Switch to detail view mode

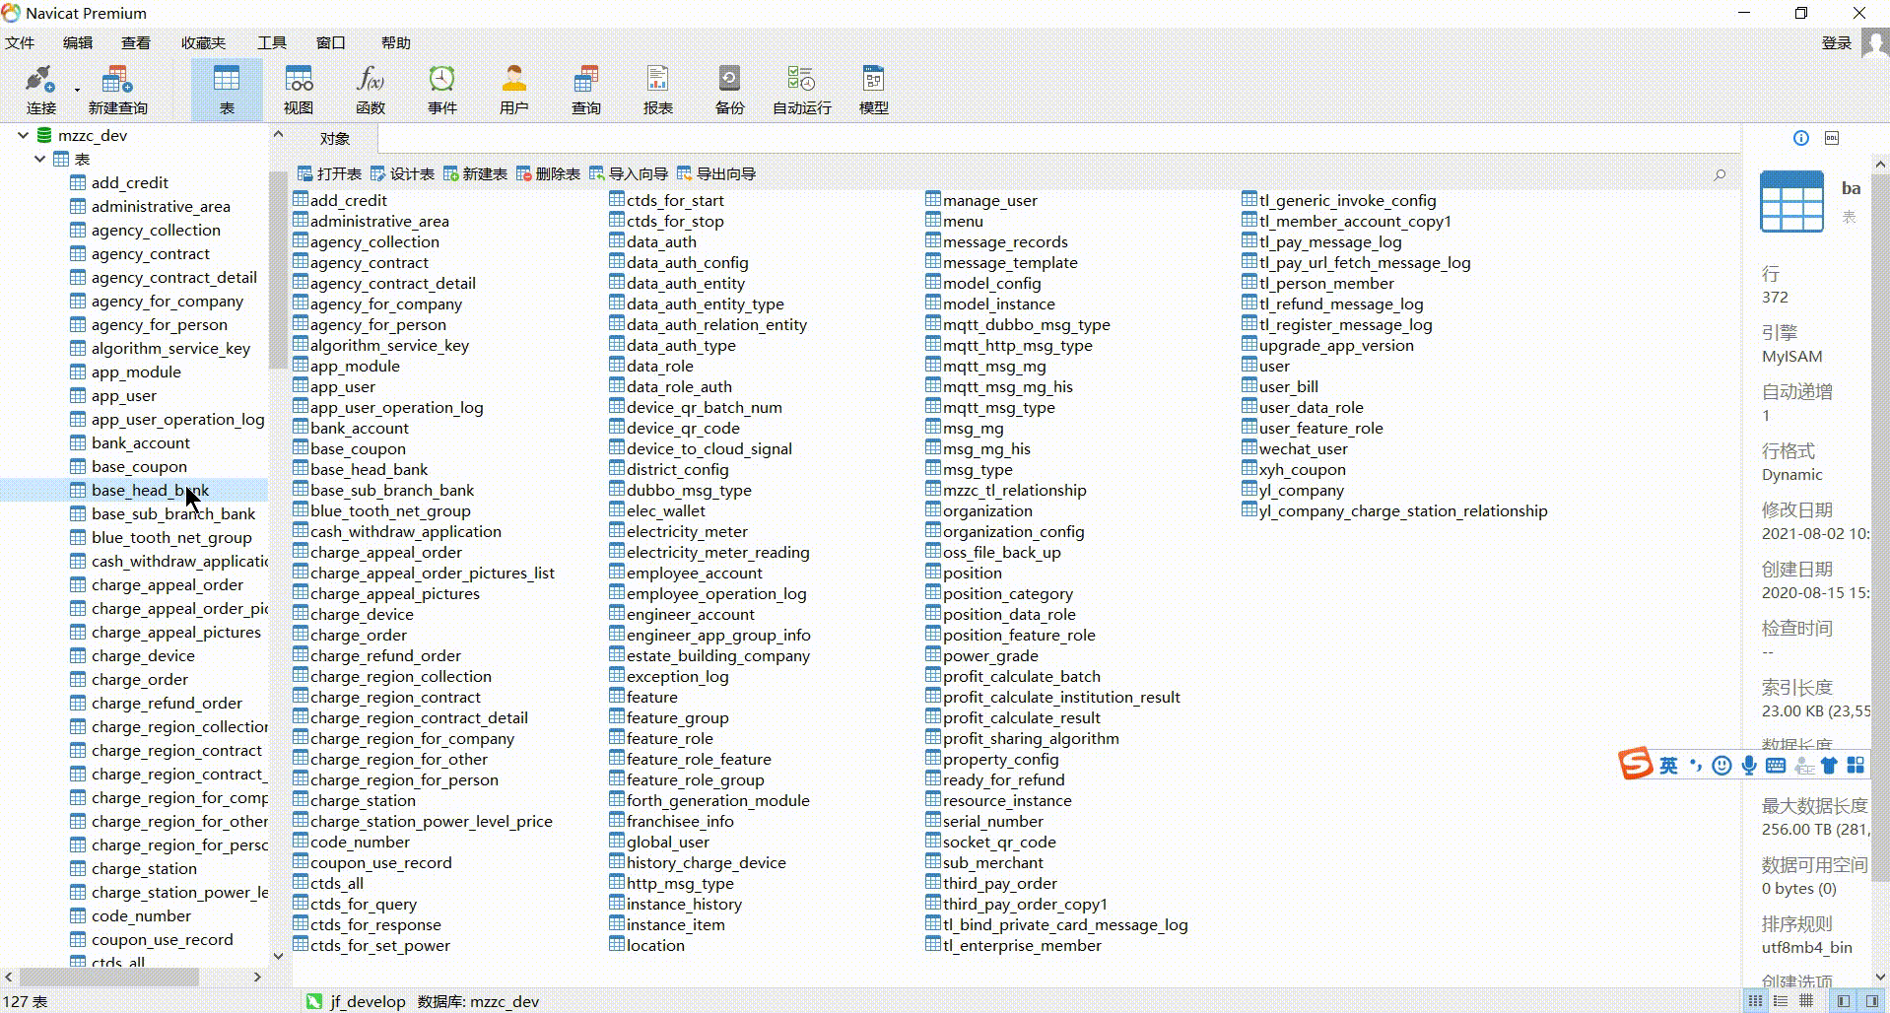pyautogui.click(x=1781, y=1001)
